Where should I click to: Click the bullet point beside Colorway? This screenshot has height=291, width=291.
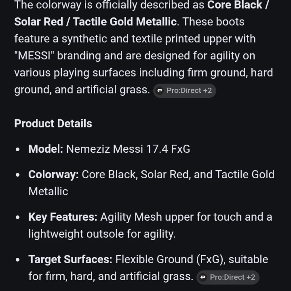click(x=18, y=175)
